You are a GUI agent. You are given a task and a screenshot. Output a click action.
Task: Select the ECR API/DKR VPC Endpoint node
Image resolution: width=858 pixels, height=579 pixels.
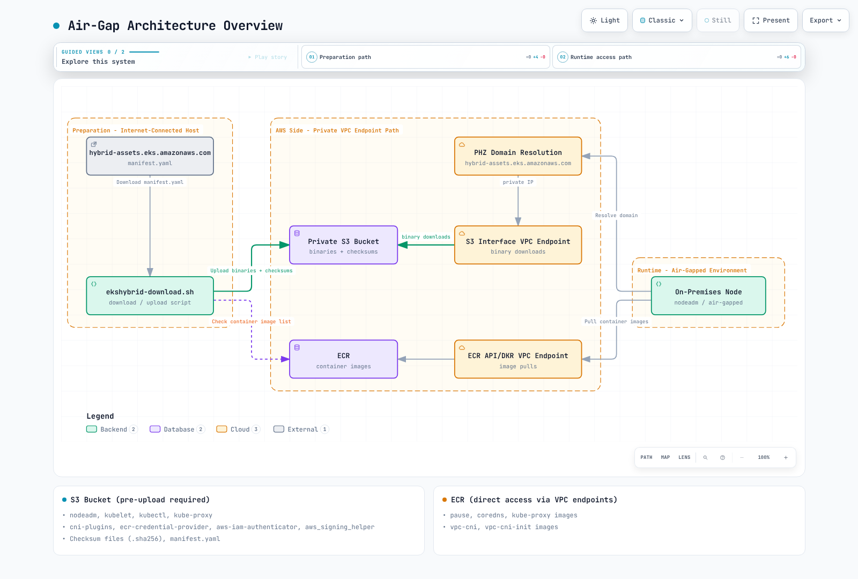[518, 359]
